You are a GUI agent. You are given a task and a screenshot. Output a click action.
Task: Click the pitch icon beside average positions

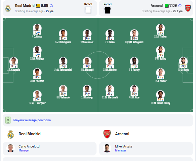[8, 120]
